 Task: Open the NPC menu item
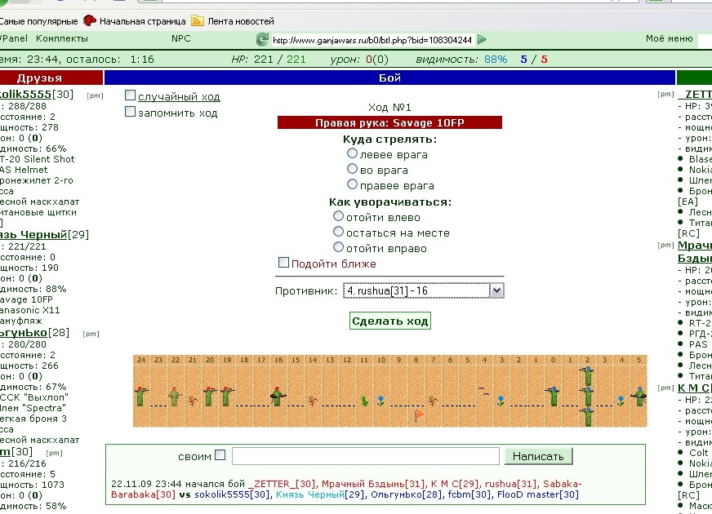coord(180,38)
